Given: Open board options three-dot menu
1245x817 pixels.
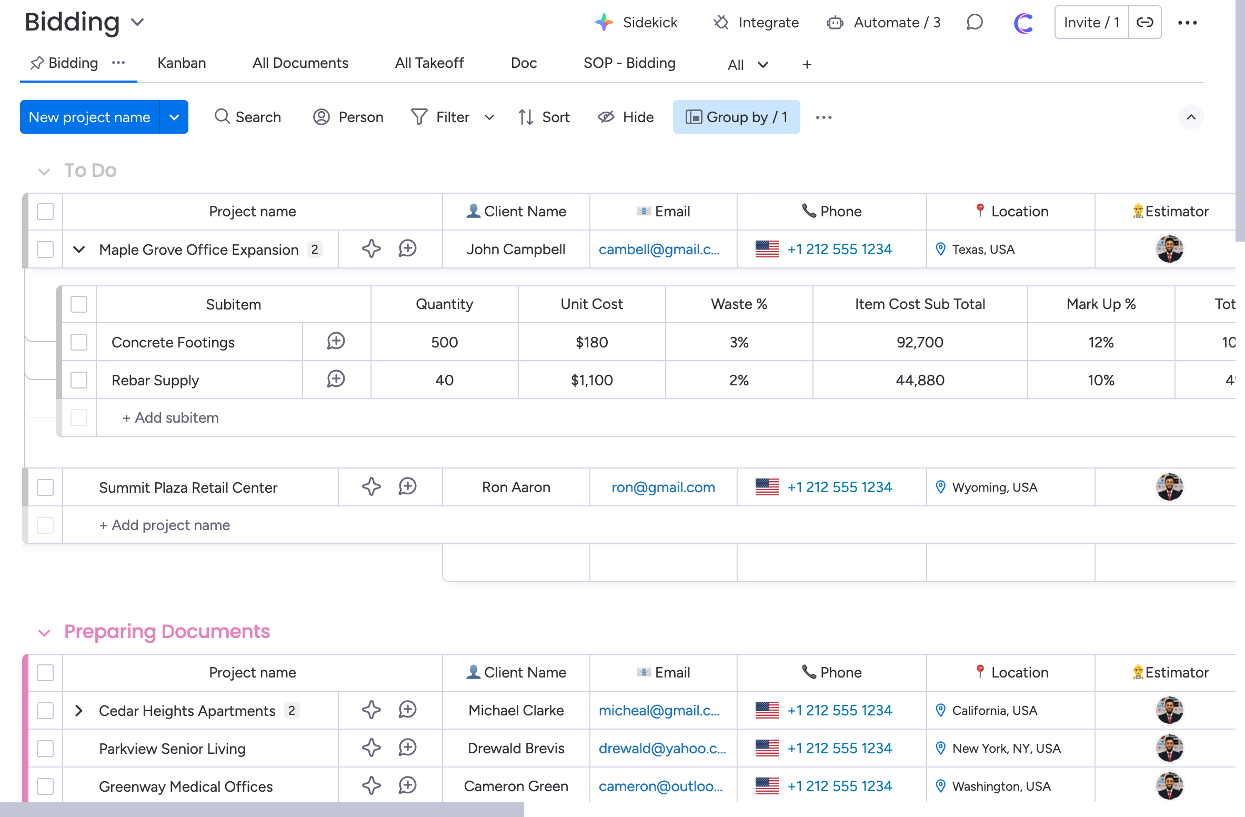Looking at the screenshot, I should (x=1187, y=23).
